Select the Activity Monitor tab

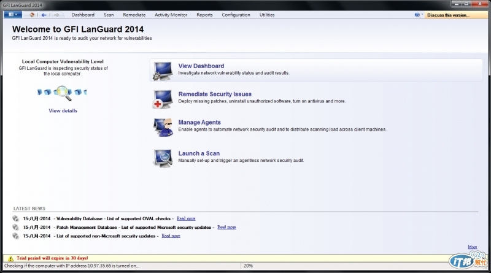(171, 15)
